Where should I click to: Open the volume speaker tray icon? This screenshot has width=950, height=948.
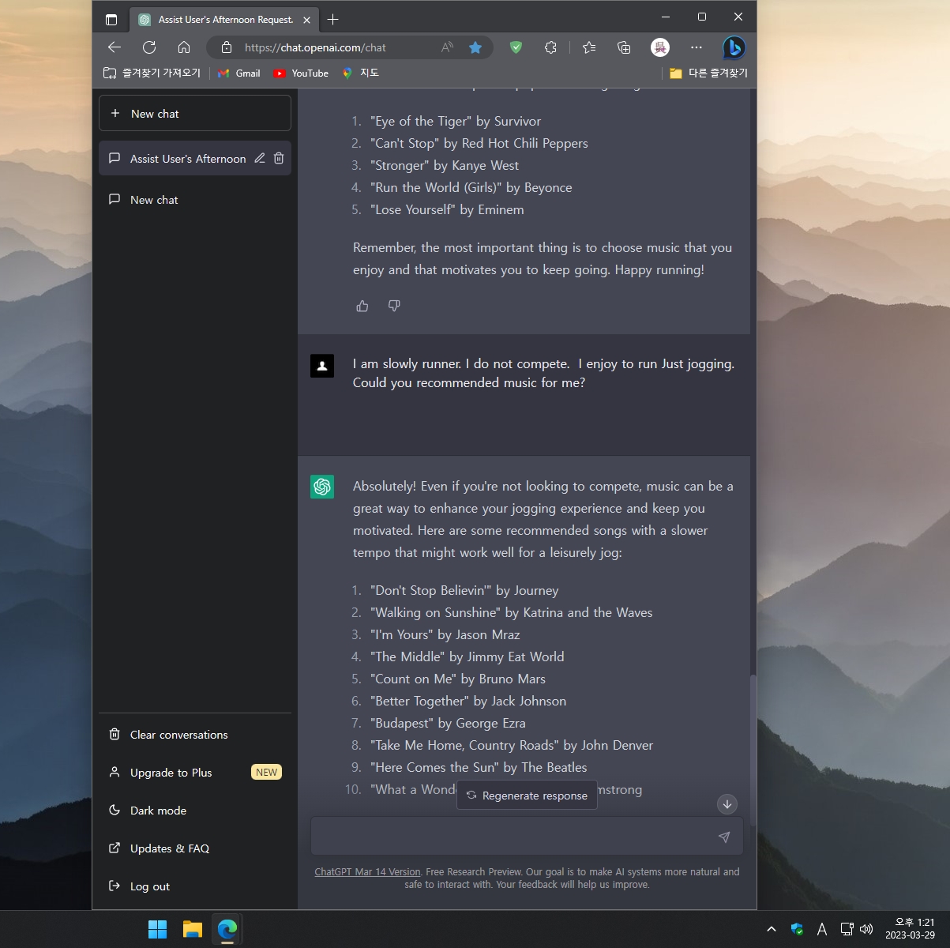tap(866, 929)
